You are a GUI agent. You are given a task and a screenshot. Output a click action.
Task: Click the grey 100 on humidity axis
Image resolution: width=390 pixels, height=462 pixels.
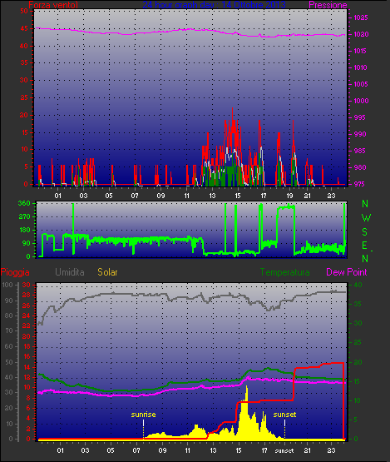click(7, 285)
